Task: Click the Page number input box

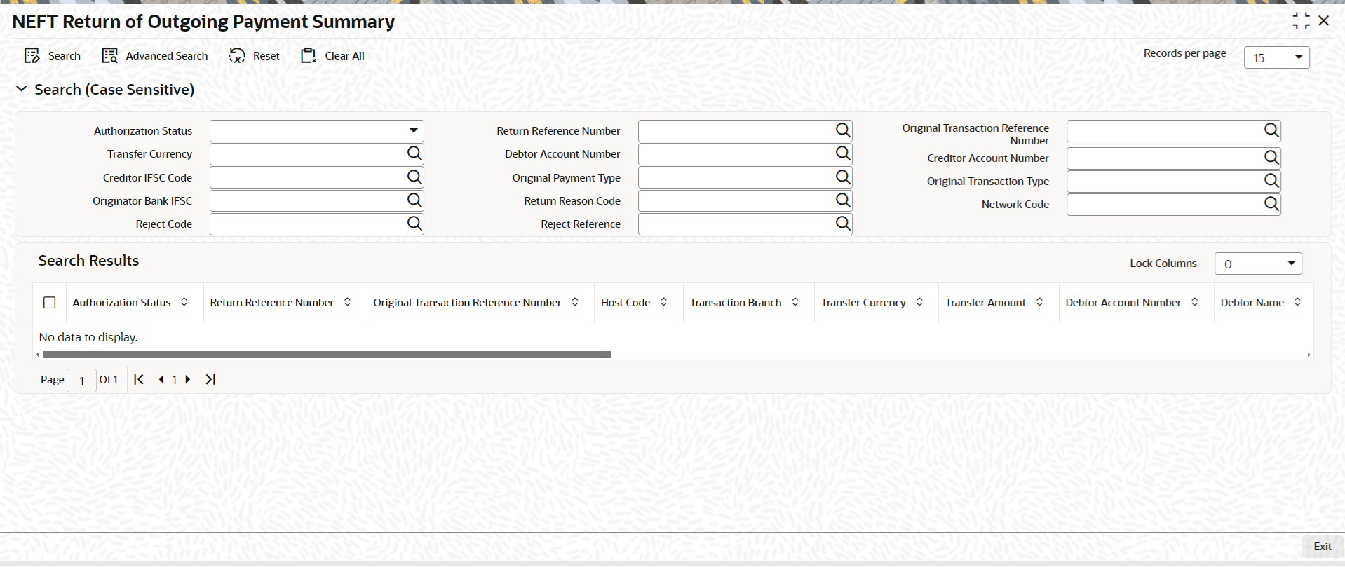Action: tap(81, 381)
